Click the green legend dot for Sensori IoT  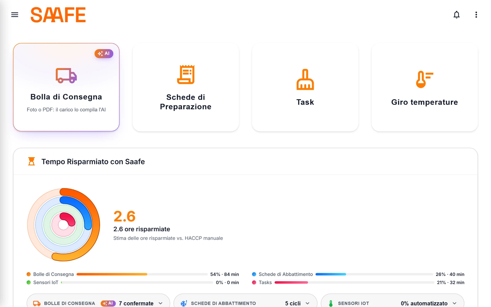pyautogui.click(x=29, y=282)
